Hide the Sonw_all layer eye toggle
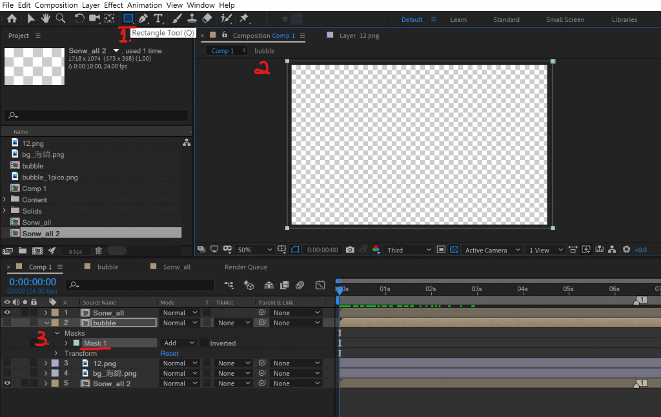 point(8,312)
